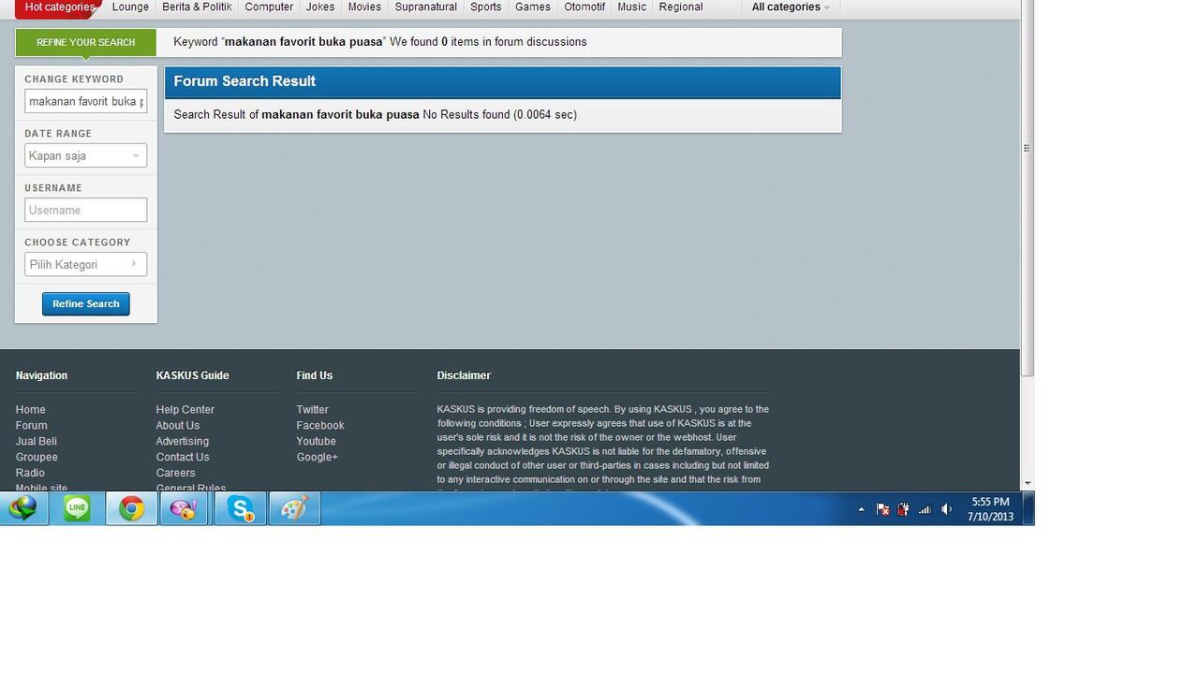Open the Home link in footer Navigation

point(30,409)
